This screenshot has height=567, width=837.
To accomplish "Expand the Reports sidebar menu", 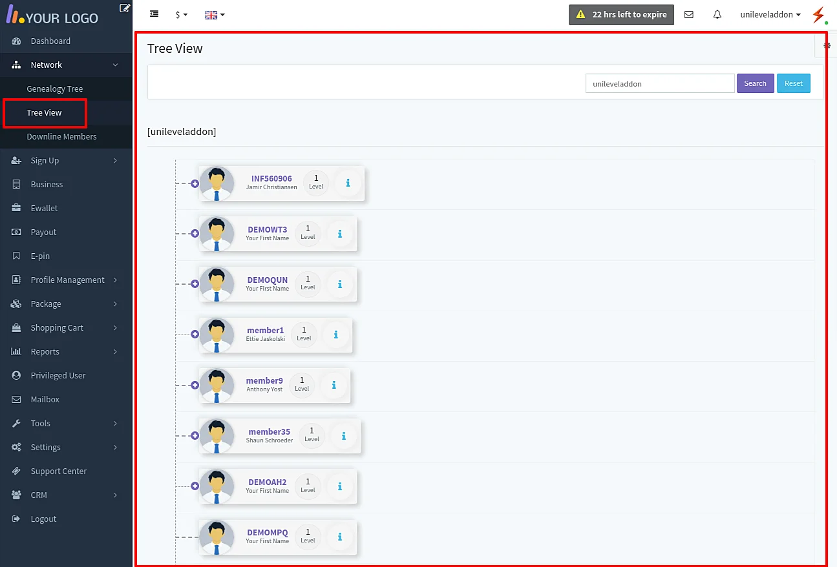I will (x=66, y=351).
